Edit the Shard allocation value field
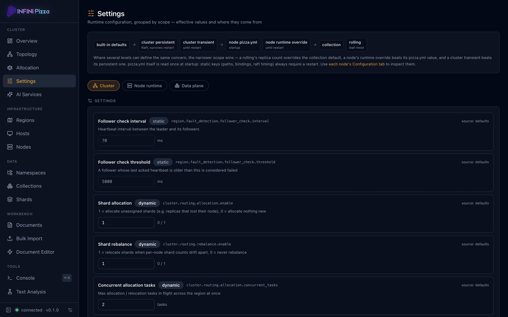 (x=126, y=223)
